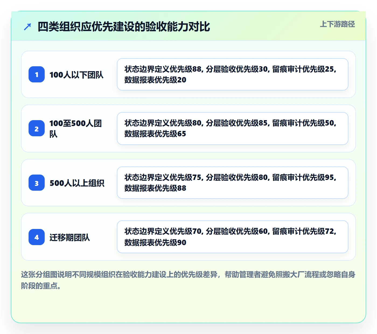Open the detail box with 分层验收优先级85

(x=233, y=128)
